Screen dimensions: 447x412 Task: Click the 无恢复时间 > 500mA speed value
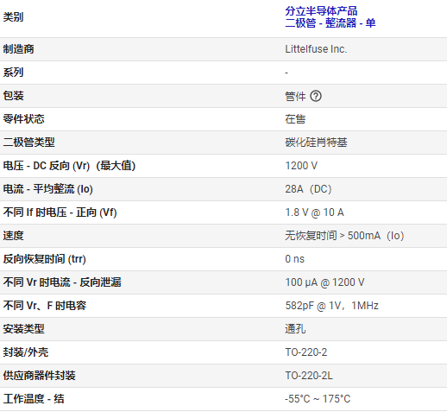(x=344, y=236)
